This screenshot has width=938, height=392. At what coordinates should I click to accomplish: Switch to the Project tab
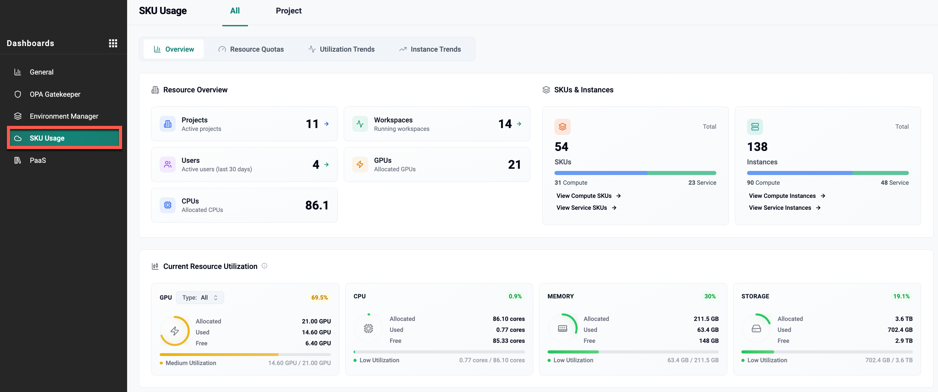288,11
